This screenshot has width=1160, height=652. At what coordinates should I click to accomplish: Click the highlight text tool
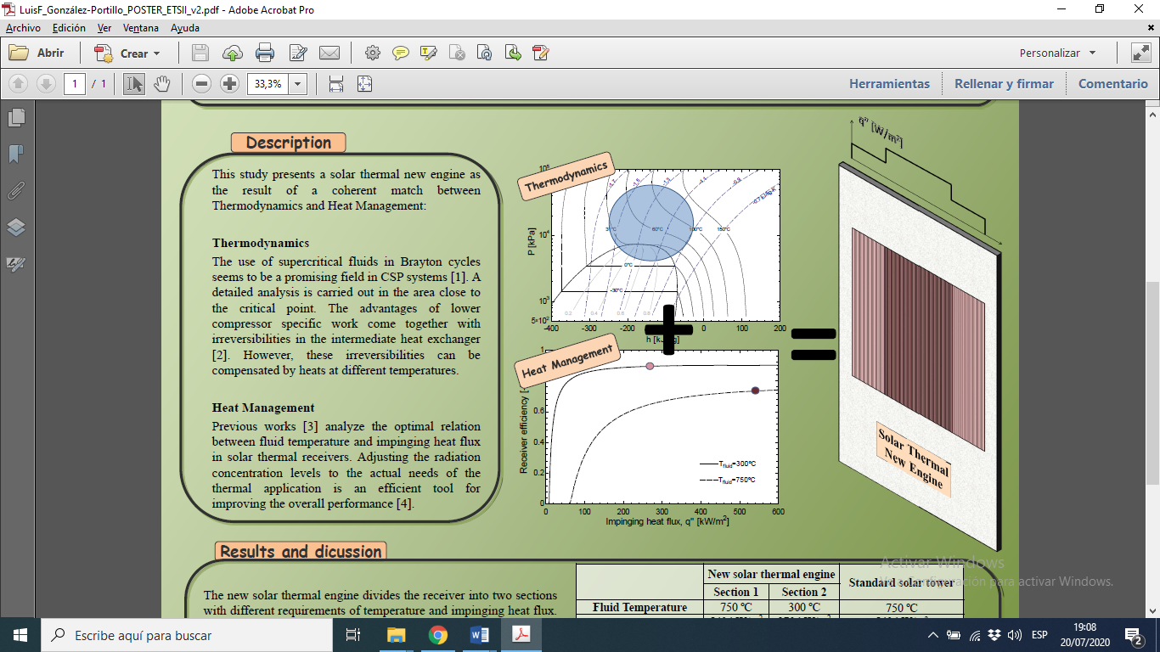429,53
